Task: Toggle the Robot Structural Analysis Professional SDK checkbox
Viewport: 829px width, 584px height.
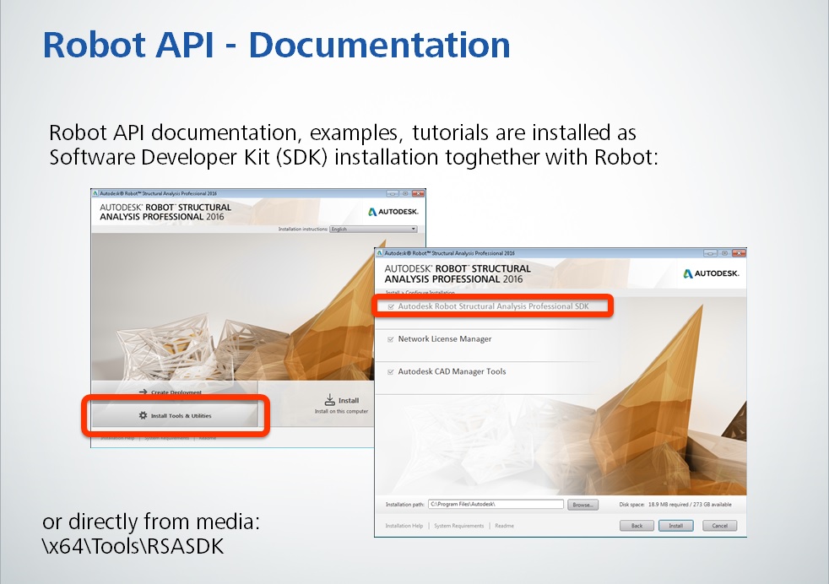Action: [x=391, y=306]
